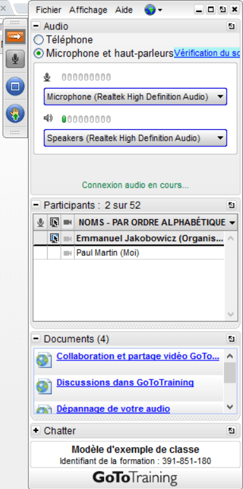The width and height of the screenshot is (243, 489).
Task: Raise your hand with the hand icon
Action: 15,113
